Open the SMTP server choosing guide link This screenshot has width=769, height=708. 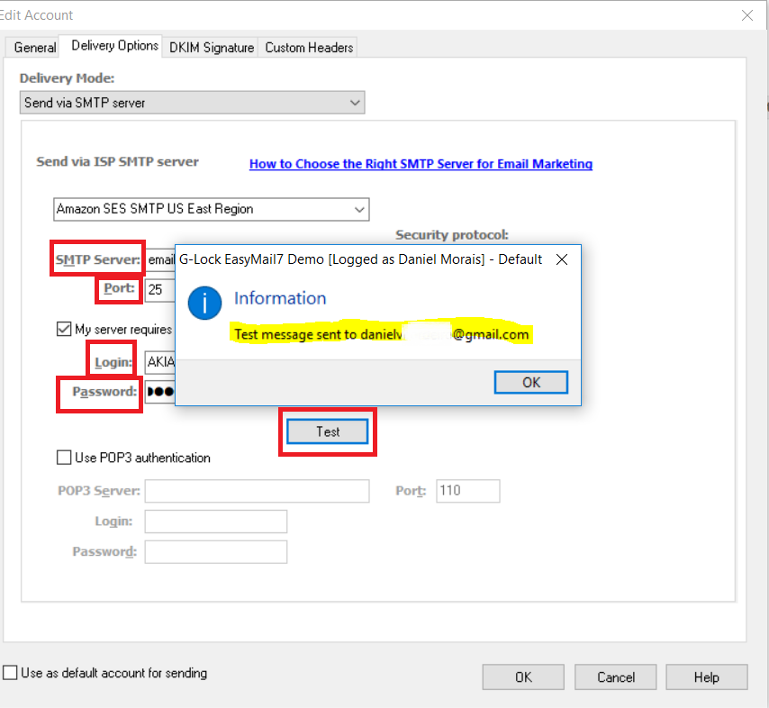click(421, 164)
